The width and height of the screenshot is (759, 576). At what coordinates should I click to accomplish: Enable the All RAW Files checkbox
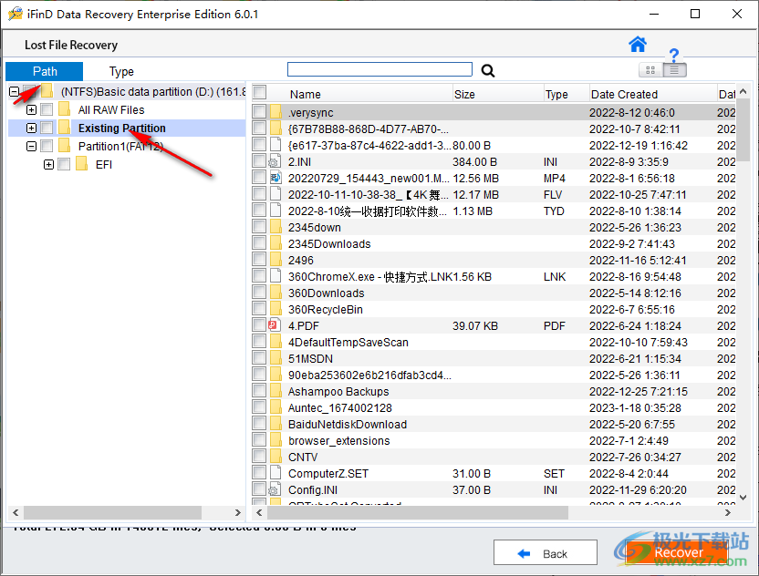pos(47,109)
